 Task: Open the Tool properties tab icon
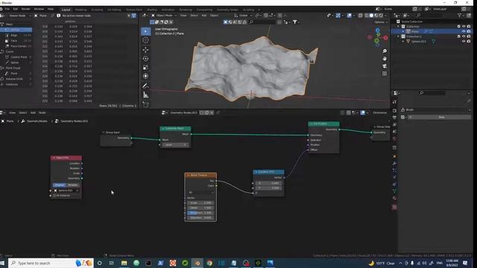point(394,102)
